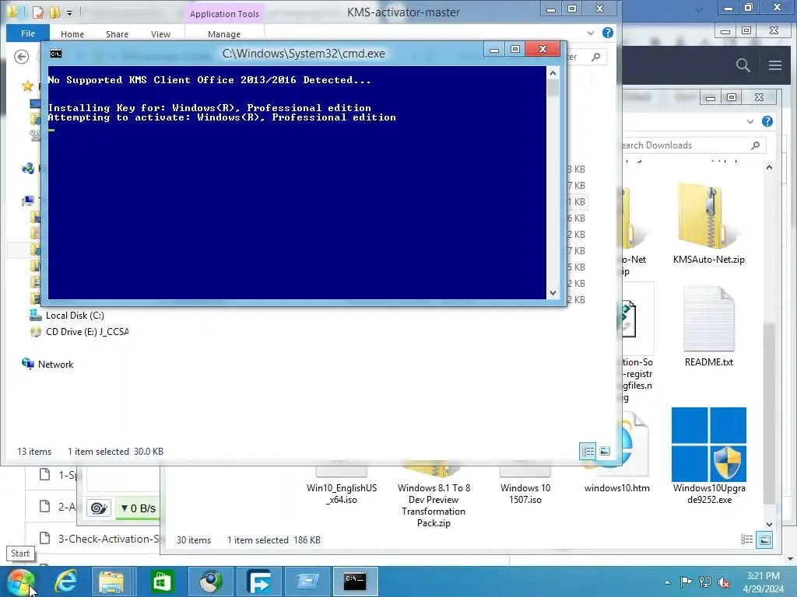
Task: Open Windows Store from the taskbar
Action: [162, 581]
